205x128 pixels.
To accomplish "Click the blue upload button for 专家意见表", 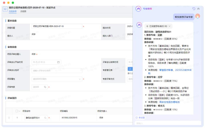I will 130,69.
